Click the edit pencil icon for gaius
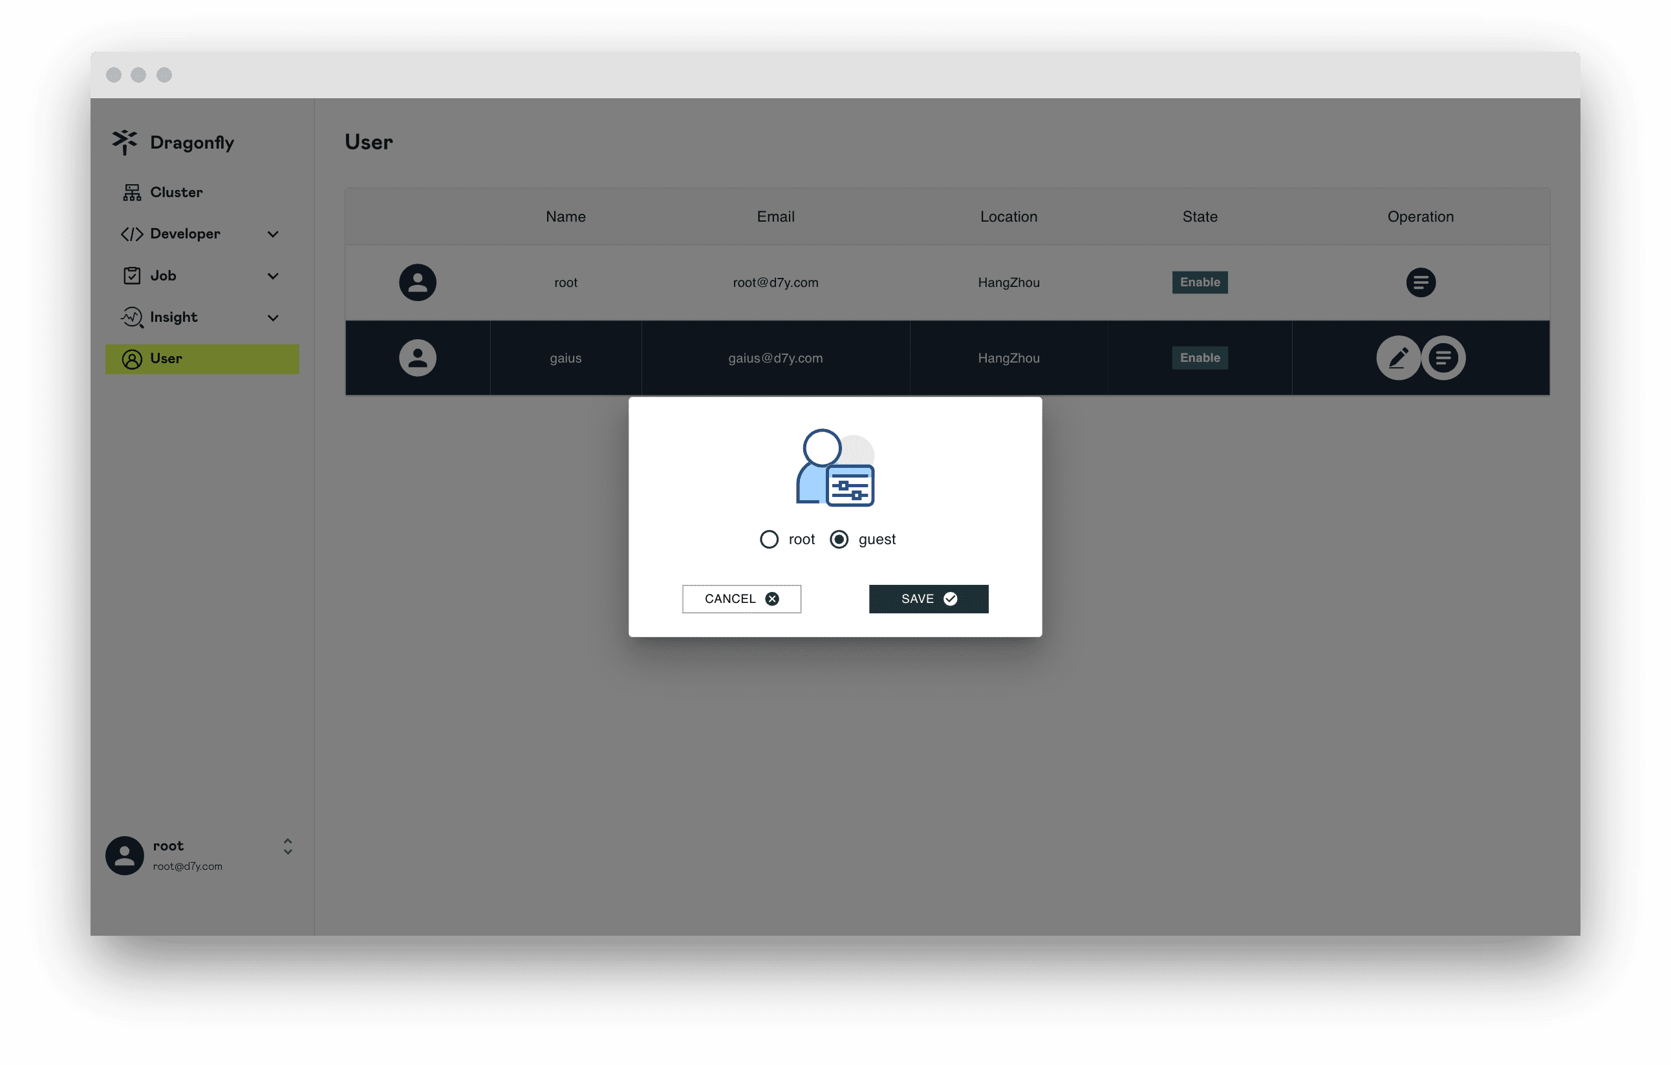 (1397, 357)
